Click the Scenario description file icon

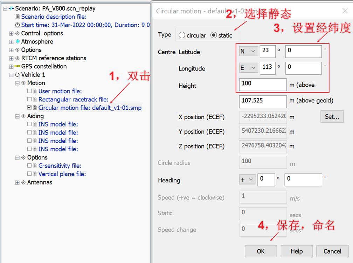tap(18, 17)
